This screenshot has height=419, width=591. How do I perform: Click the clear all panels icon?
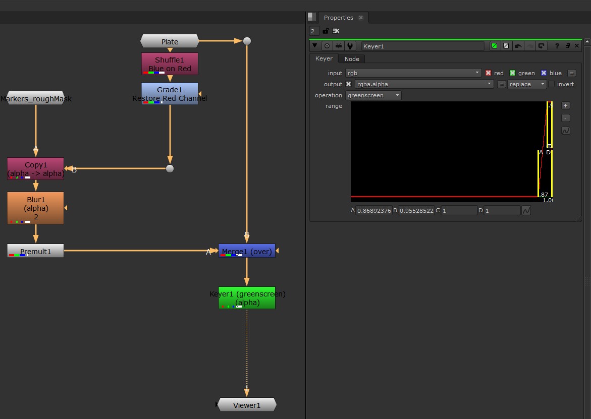(x=336, y=31)
